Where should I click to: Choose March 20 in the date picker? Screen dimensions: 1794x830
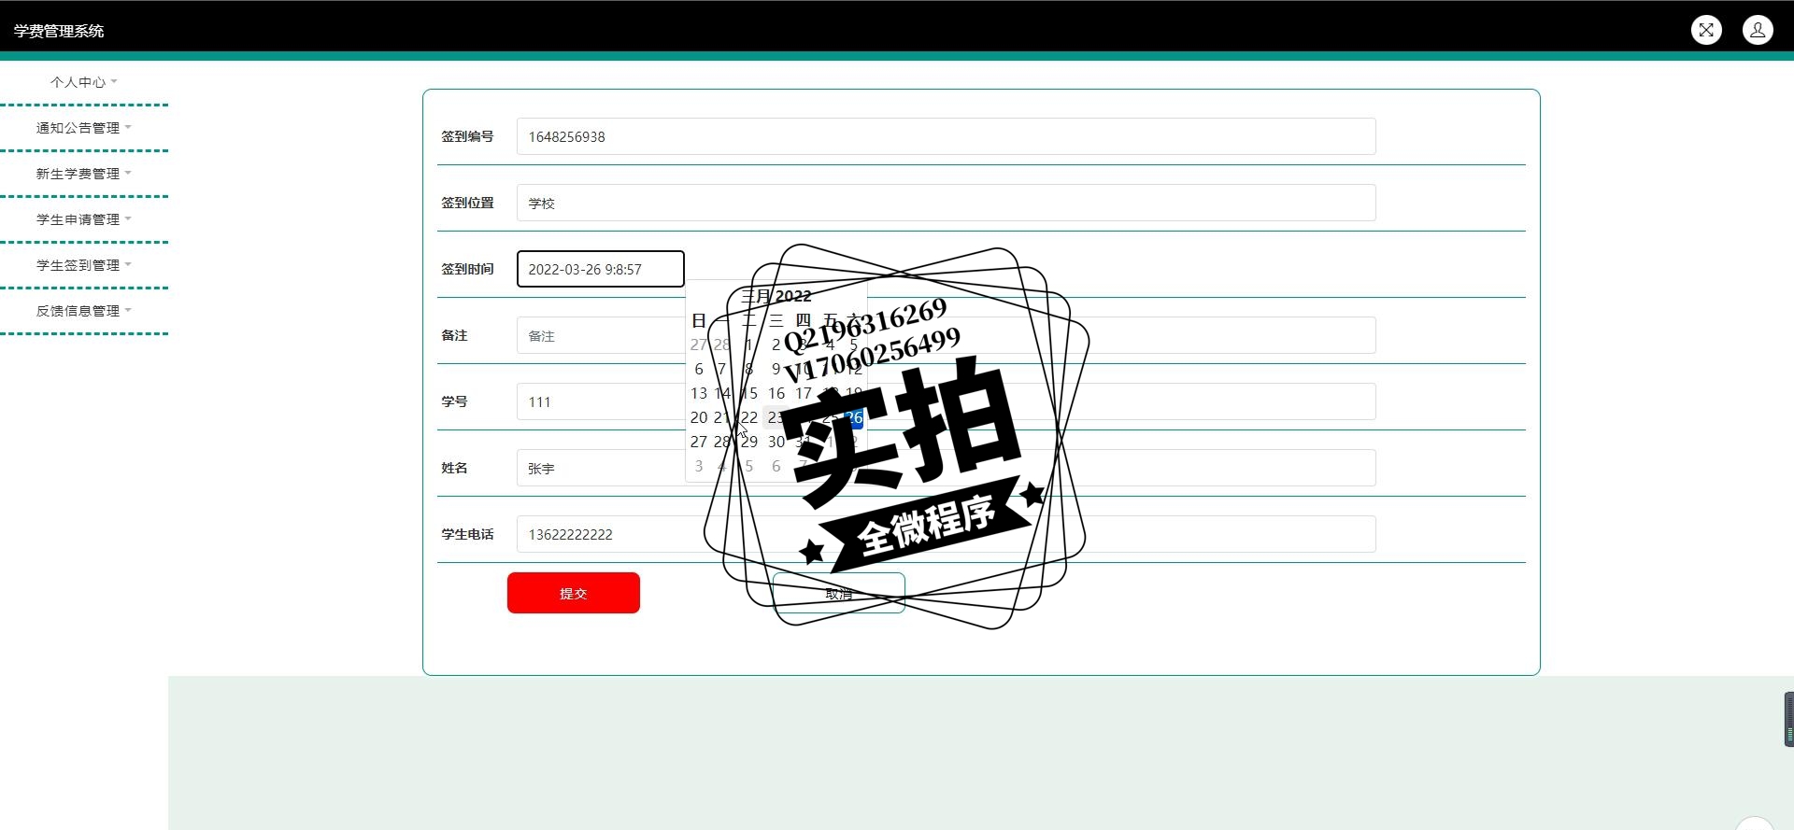pos(699,417)
